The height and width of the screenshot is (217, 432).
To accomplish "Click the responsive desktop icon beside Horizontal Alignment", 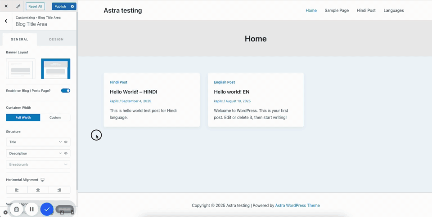I will [x=43, y=180].
